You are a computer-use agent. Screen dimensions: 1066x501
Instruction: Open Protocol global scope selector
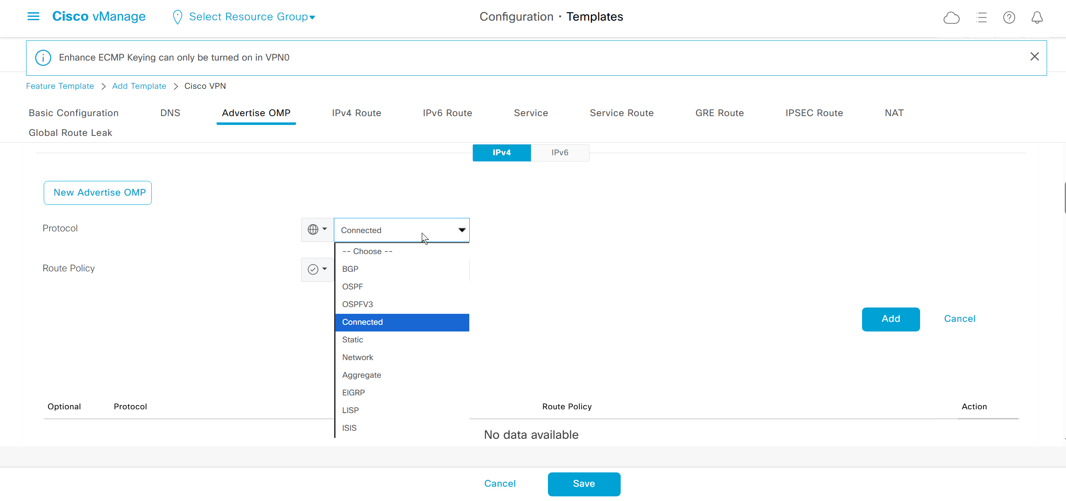pyautogui.click(x=317, y=230)
